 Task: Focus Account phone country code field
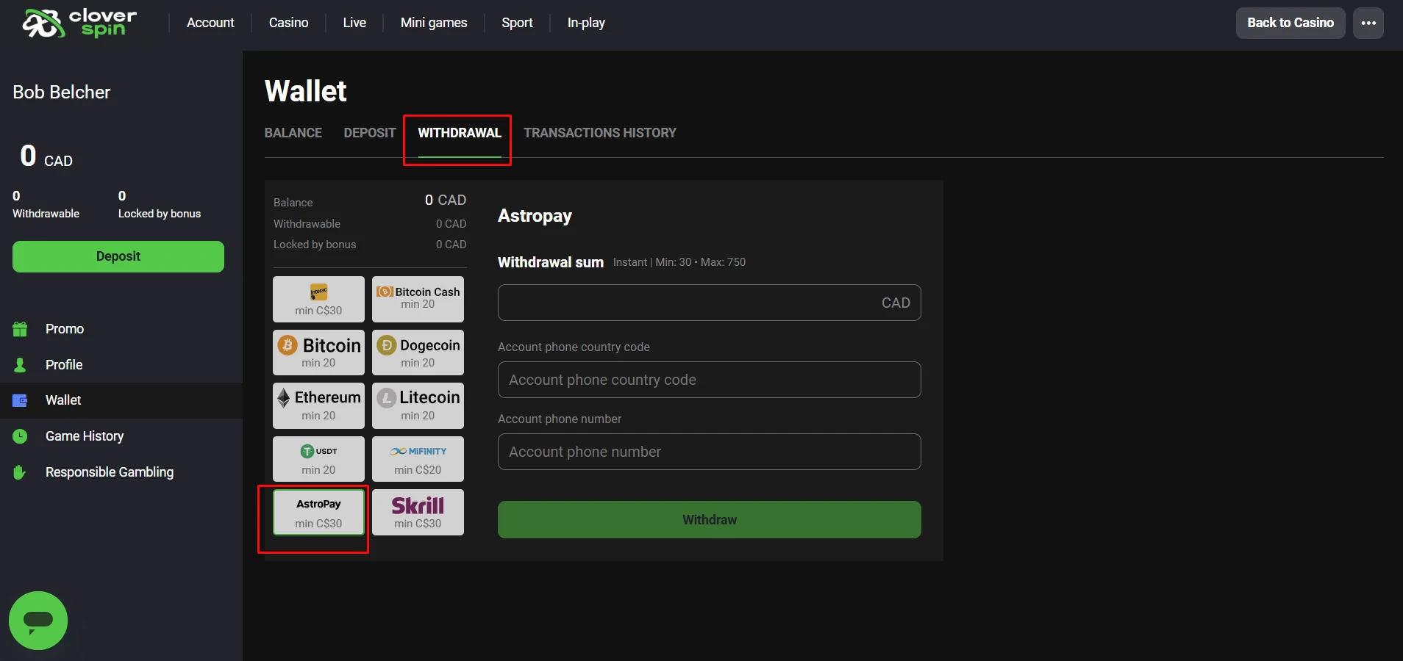pos(710,380)
